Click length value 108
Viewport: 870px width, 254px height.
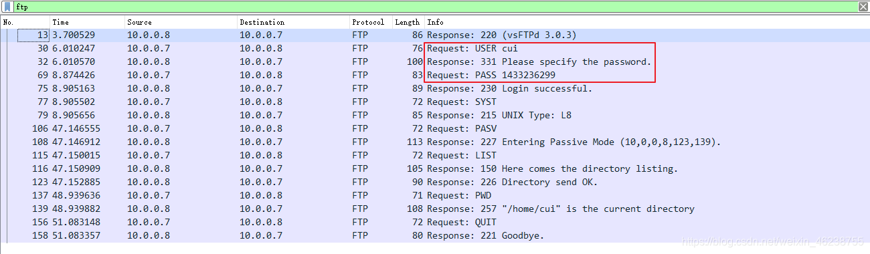[x=415, y=209]
